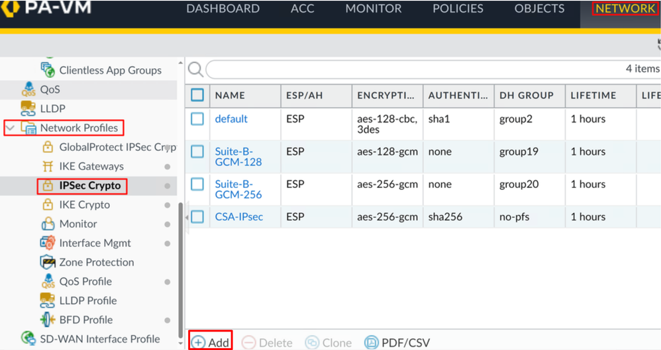Select IKE Crypto in the tree
The width and height of the screenshot is (661, 350).
[x=85, y=204]
